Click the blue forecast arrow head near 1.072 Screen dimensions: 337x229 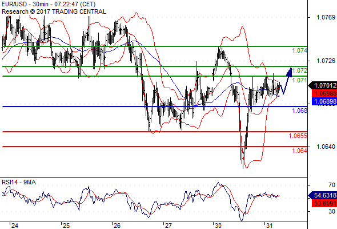pos(290,72)
